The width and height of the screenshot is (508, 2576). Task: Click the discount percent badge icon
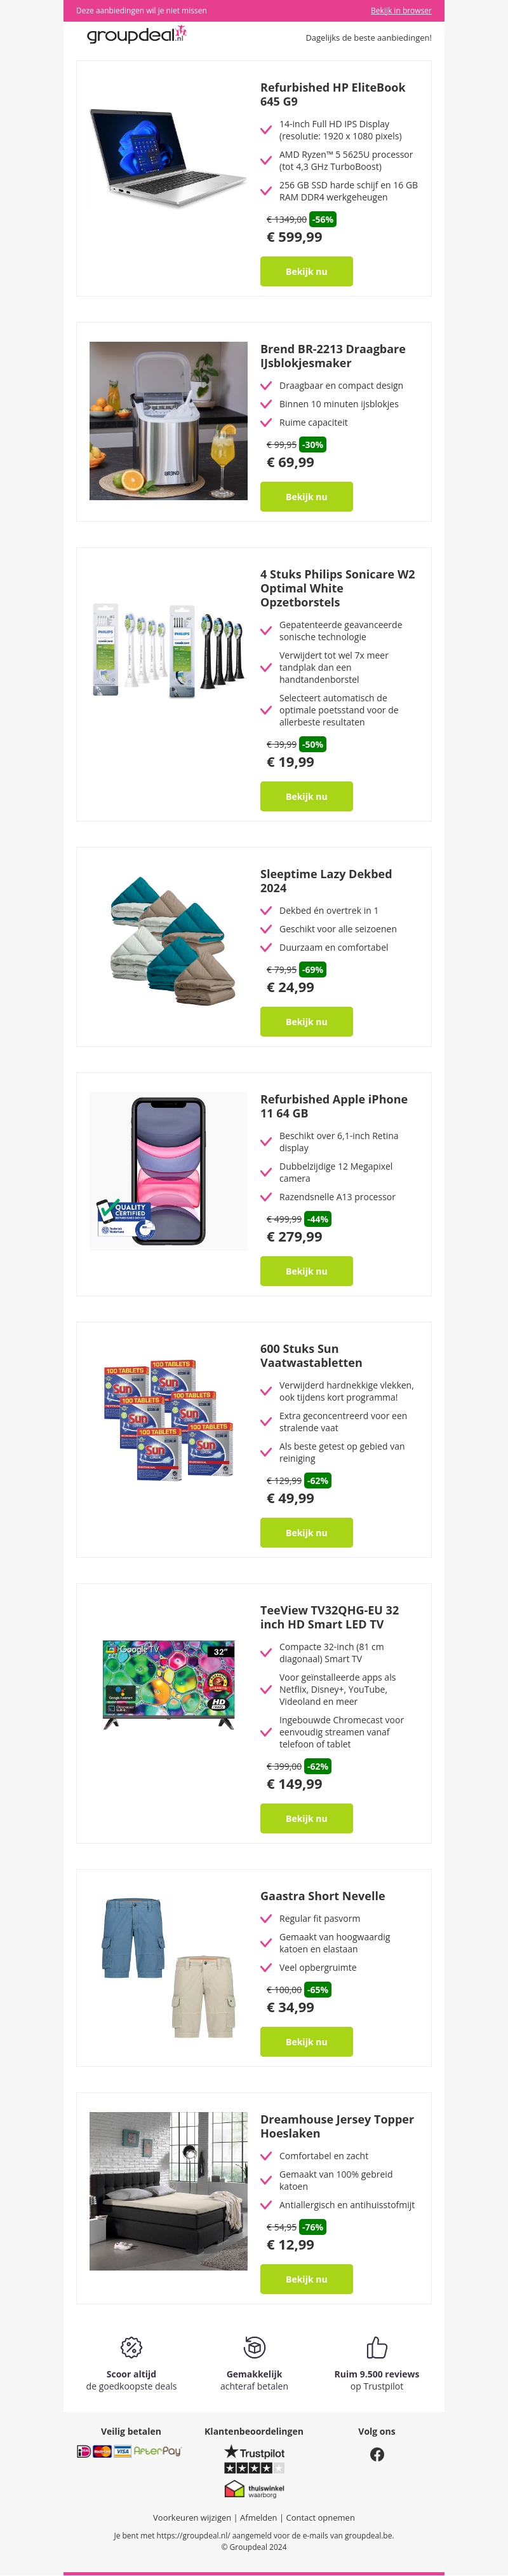(131, 2347)
